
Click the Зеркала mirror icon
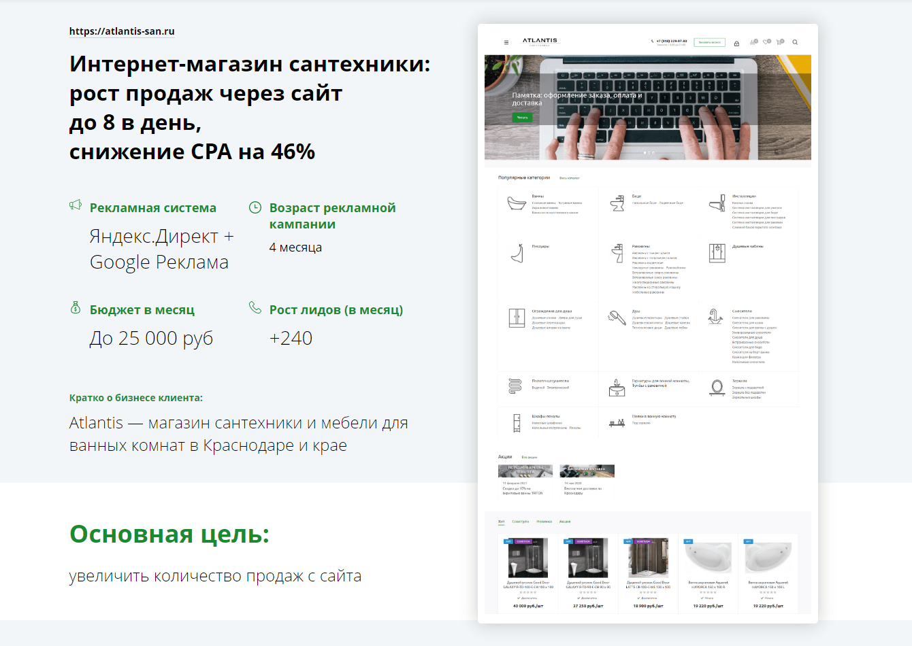coord(717,386)
